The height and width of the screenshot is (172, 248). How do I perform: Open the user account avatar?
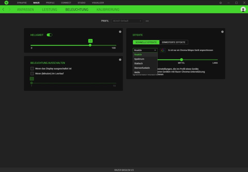pyautogui.click(x=243, y=9)
